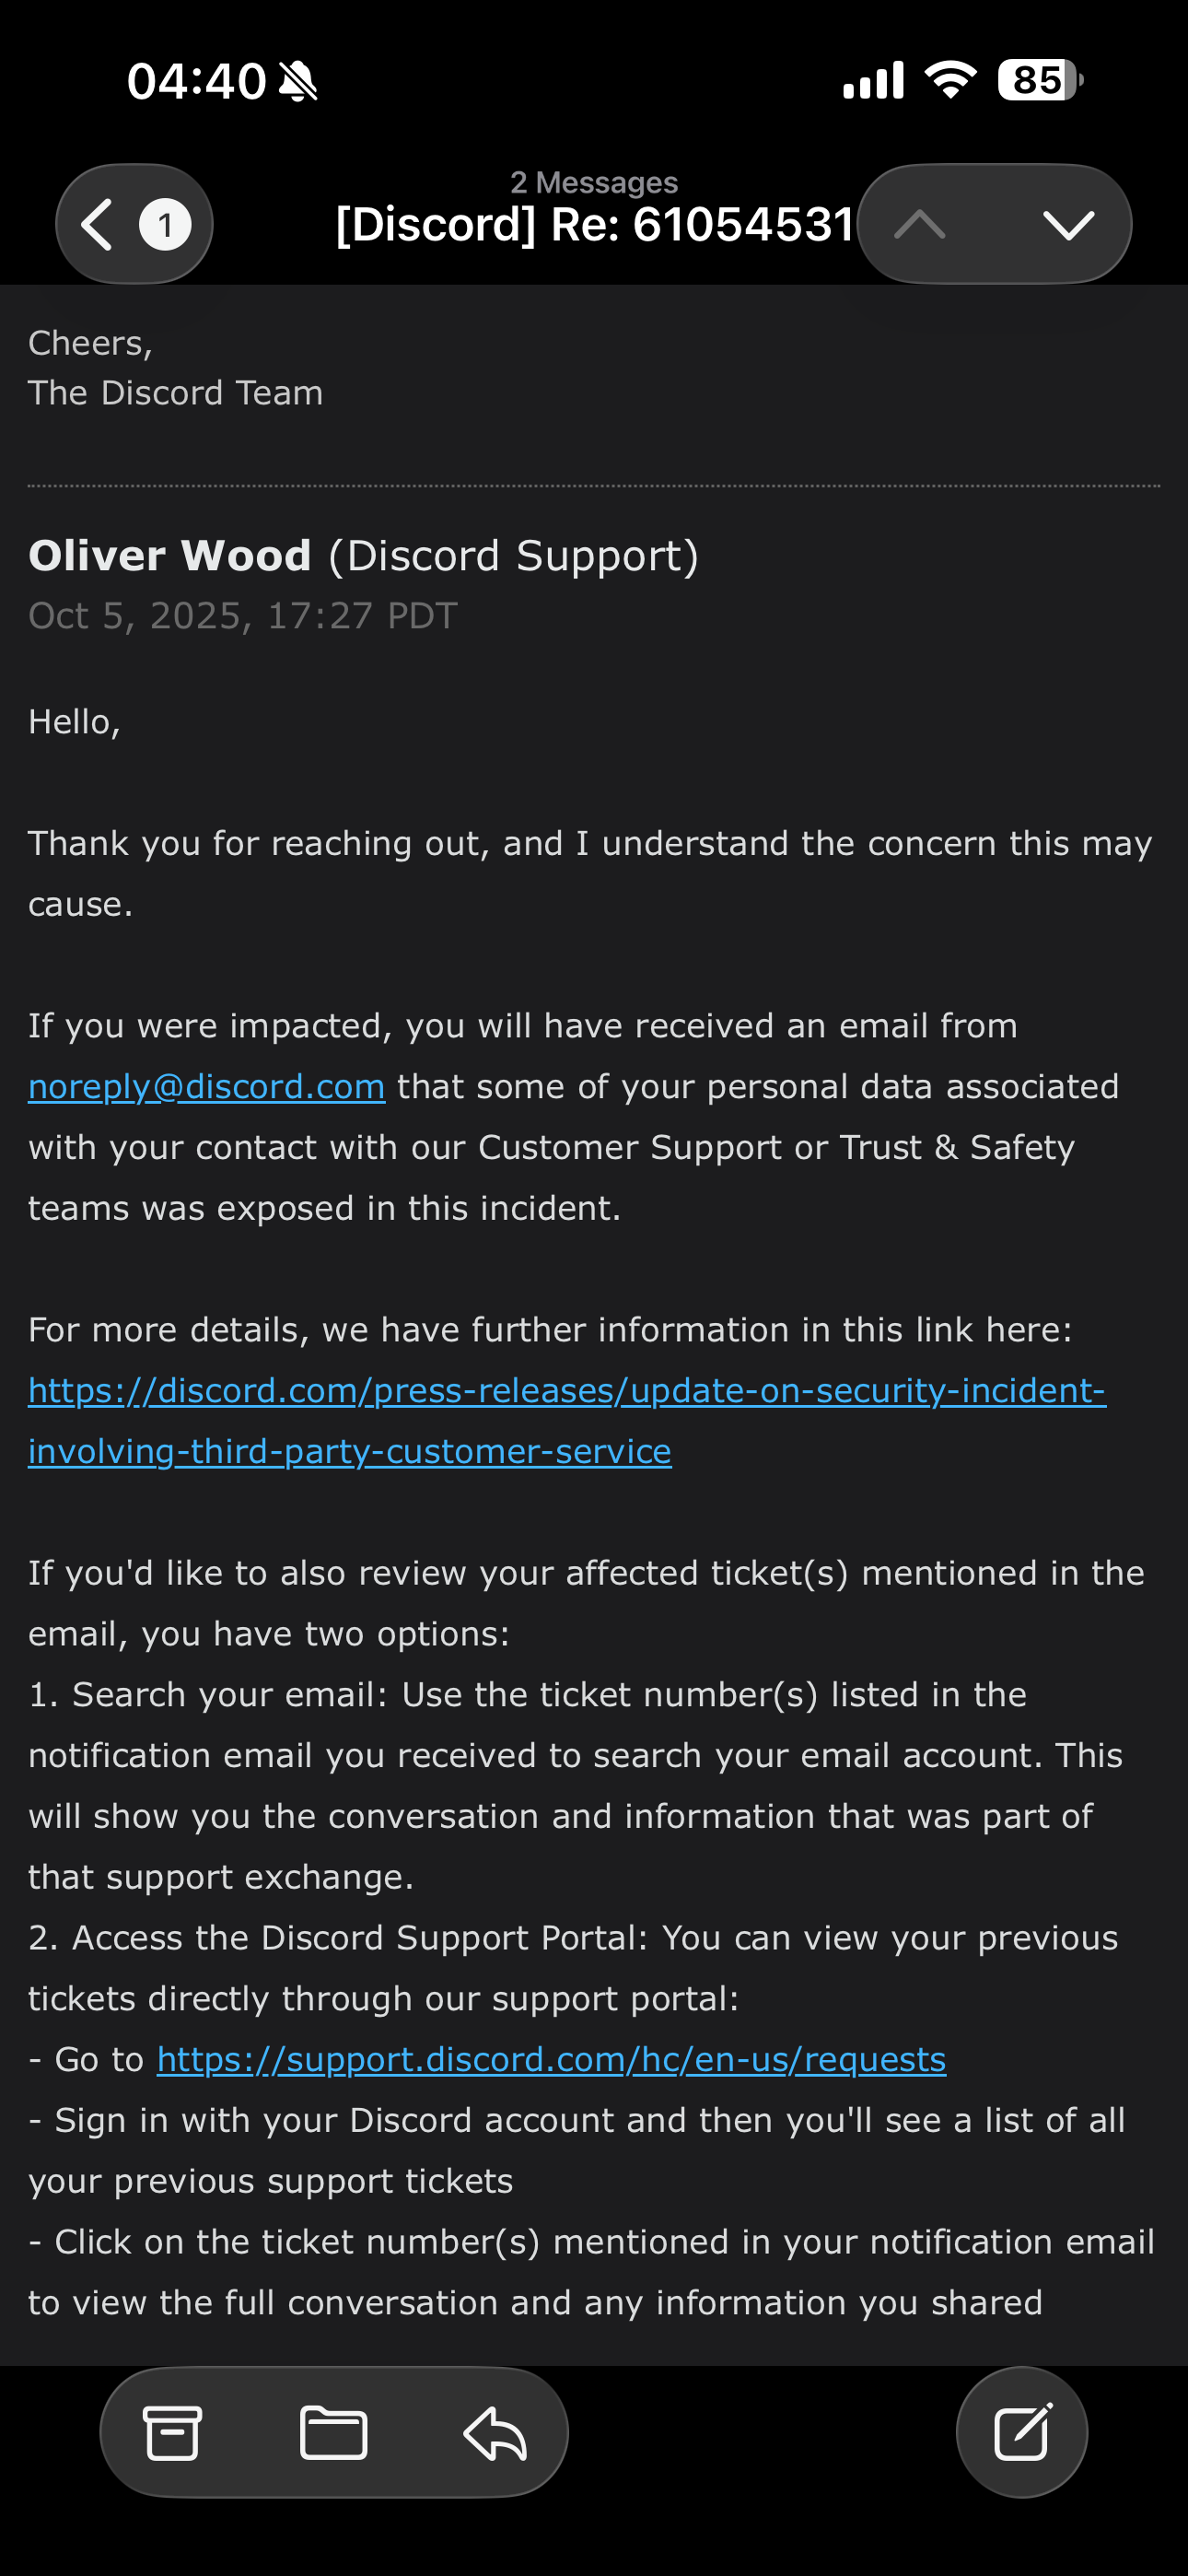Tap the email subject title in header
Viewport: 1188px width, 2576px height.
tap(594, 224)
